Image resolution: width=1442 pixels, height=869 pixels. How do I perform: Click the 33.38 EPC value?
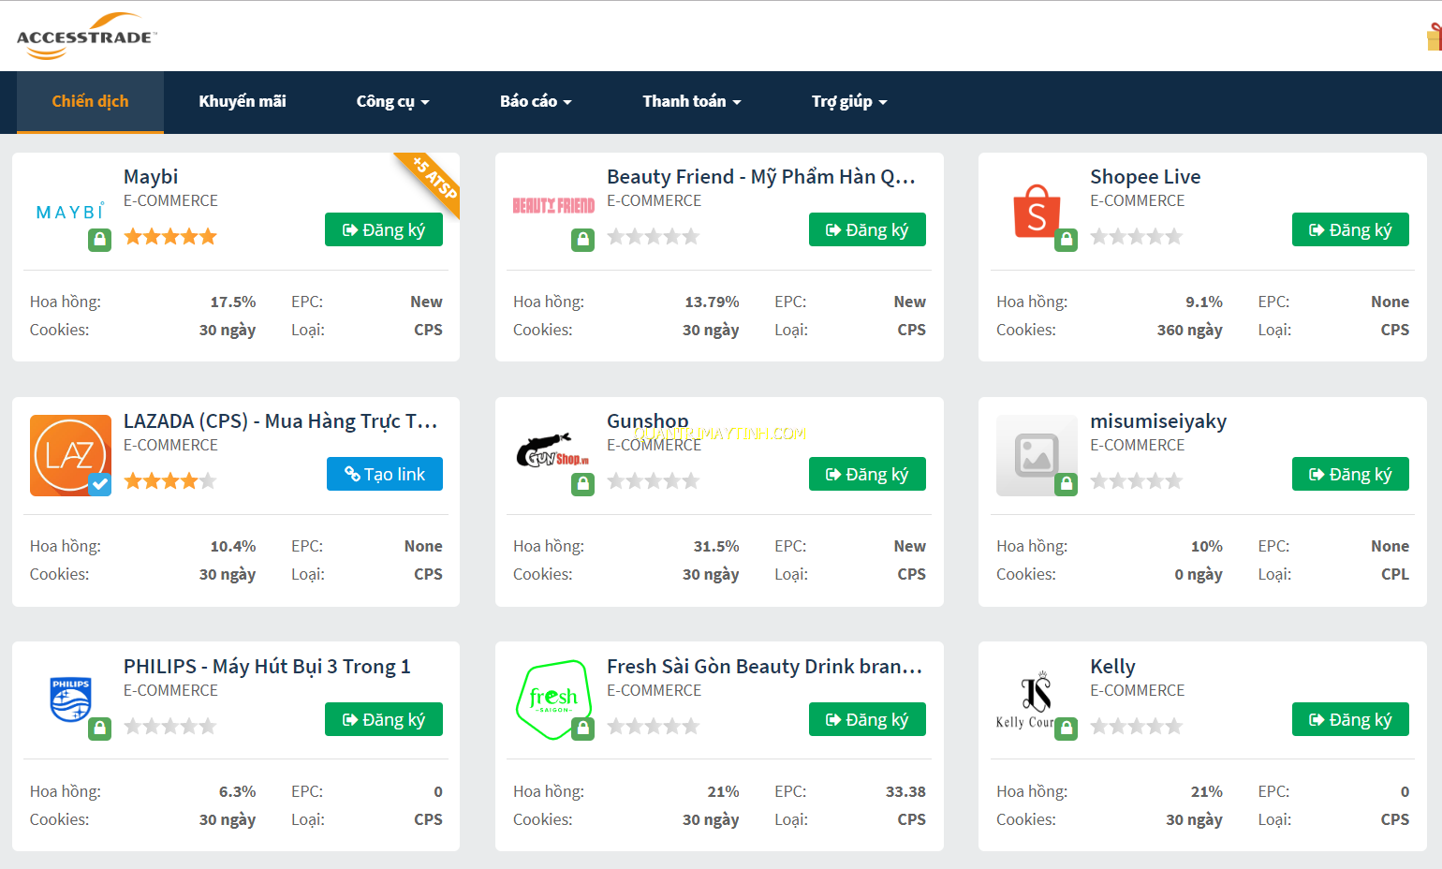click(905, 791)
